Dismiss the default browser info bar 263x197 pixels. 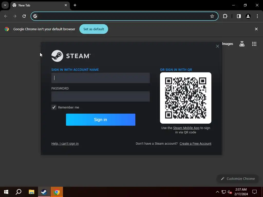256,29
